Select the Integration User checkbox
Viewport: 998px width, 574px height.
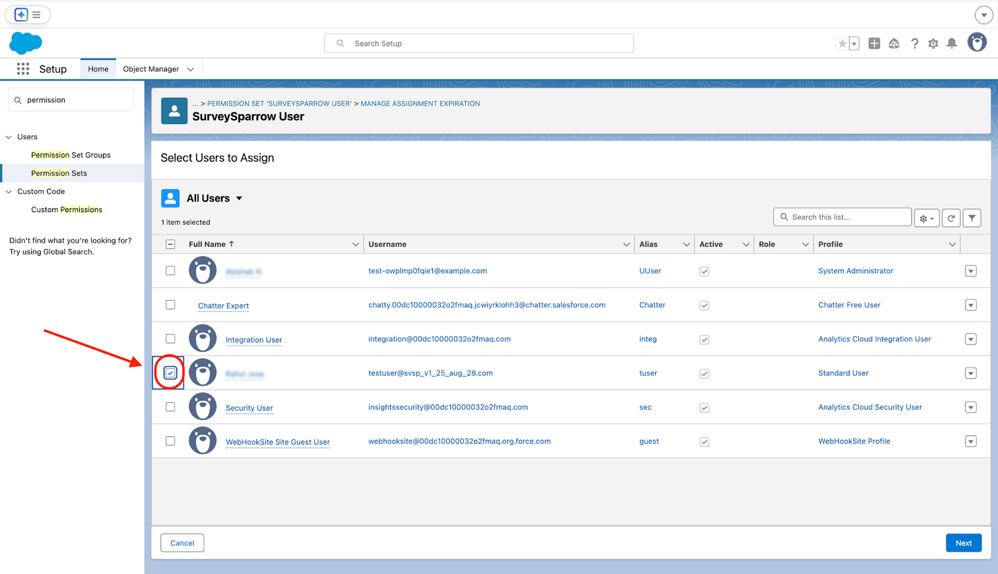point(170,339)
